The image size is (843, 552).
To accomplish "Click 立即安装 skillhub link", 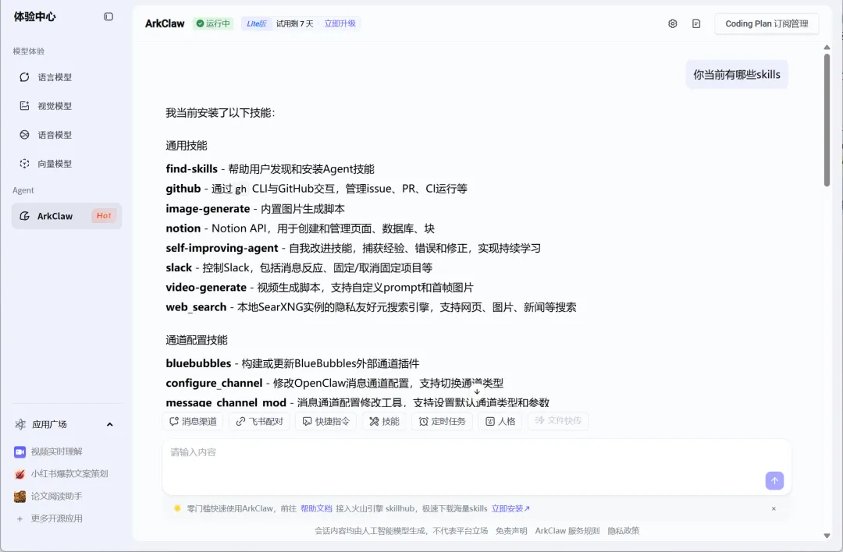I will pyautogui.click(x=510, y=508).
